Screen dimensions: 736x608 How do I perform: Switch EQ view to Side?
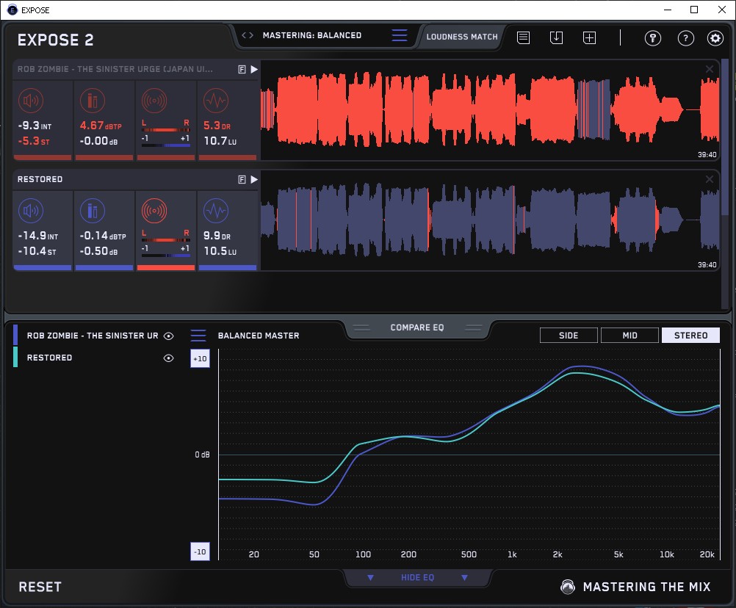click(x=569, y=336)
